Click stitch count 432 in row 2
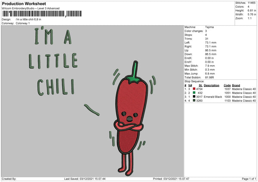 [200, 93]
